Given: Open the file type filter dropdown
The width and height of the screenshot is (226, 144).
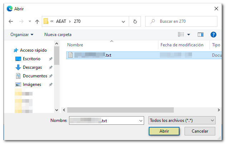Looking at the screenshot, I should point(182,120).
